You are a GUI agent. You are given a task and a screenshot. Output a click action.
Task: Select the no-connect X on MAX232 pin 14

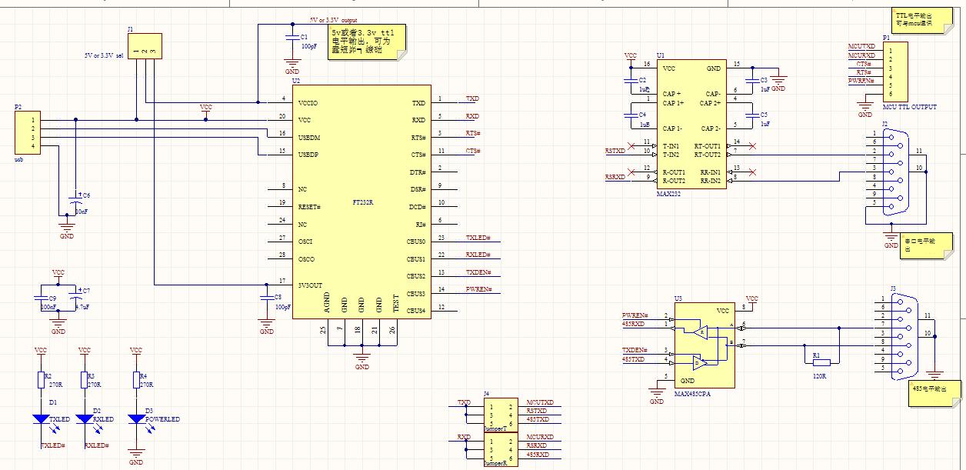click(x=752, y=145)
